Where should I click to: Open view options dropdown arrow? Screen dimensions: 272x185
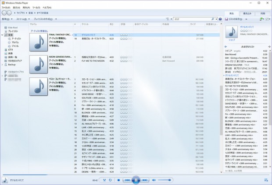point(172,19)
